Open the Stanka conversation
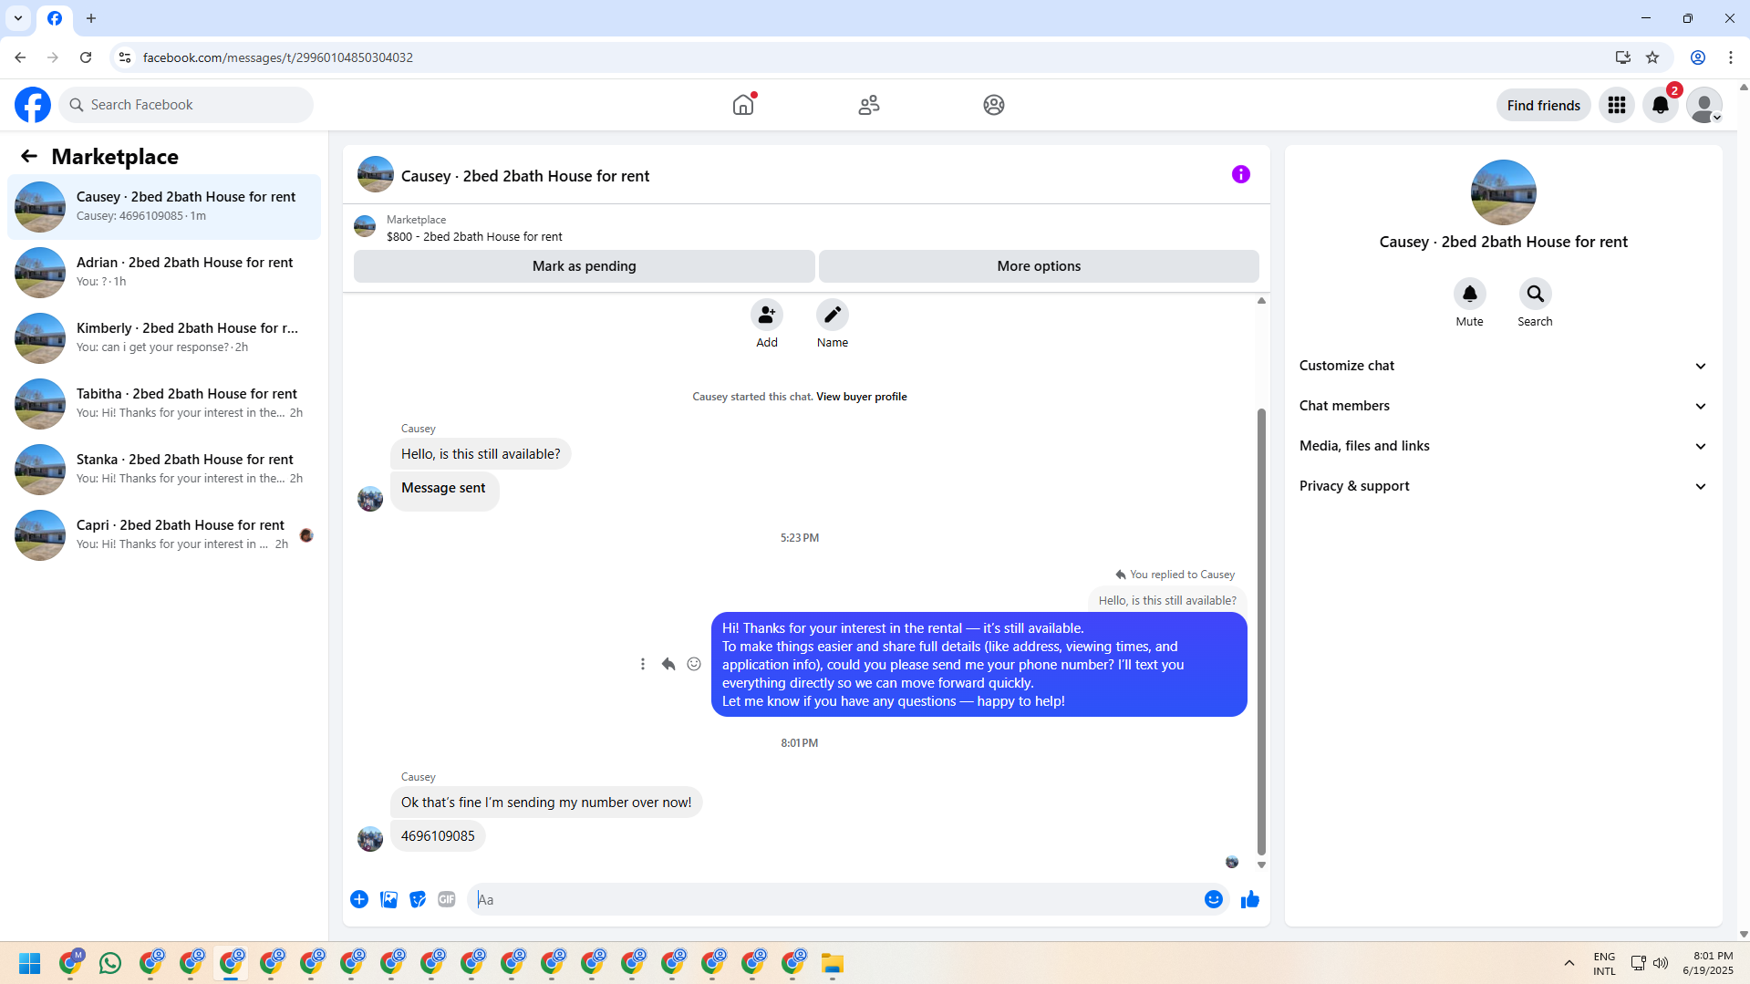1750x984 pixels. pos(164,470)
